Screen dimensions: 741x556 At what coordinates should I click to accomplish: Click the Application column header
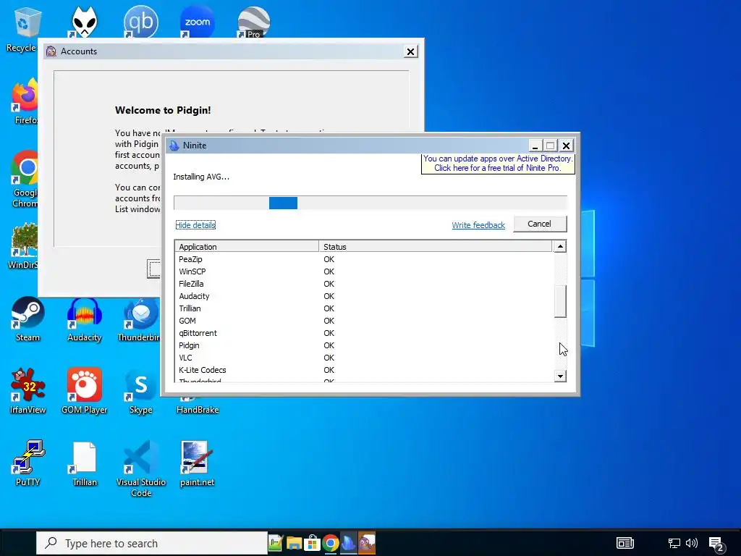point(247,247)
